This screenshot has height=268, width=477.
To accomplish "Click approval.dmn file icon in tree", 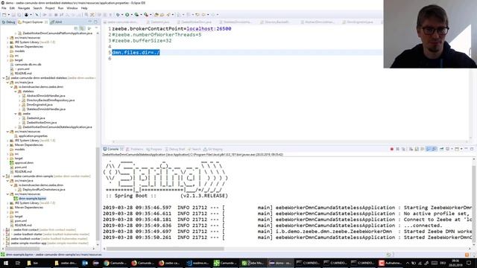I will [x=12, y=162].
